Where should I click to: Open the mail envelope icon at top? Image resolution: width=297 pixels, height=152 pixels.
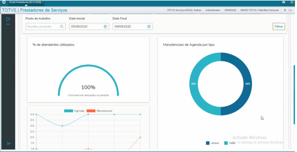coord(283,2)
